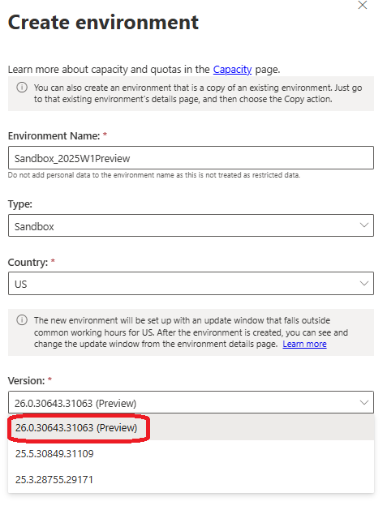387x527 pixels.
Task: Collapse the Version combo box field
Action: pos(191,402)
